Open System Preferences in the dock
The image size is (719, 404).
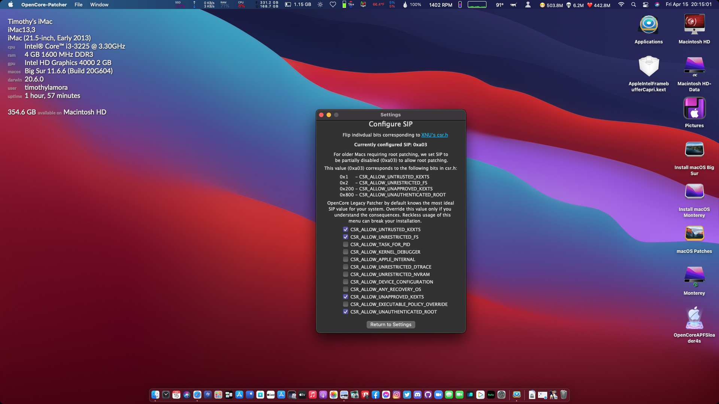pyautogui.click(x=501, y=395)
